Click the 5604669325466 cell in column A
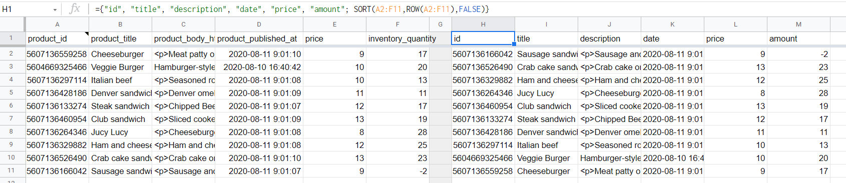 (x=57, y=67)
